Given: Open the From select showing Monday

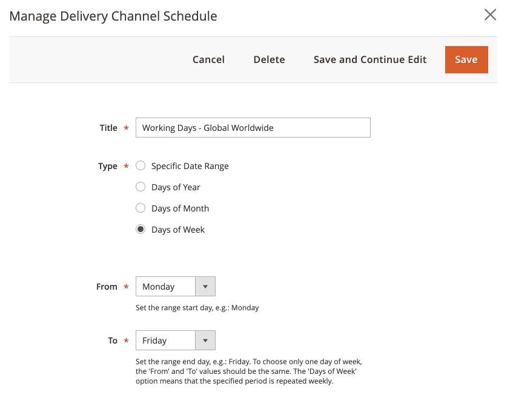Looking at the screenshot, I should (x=166, y=287).
